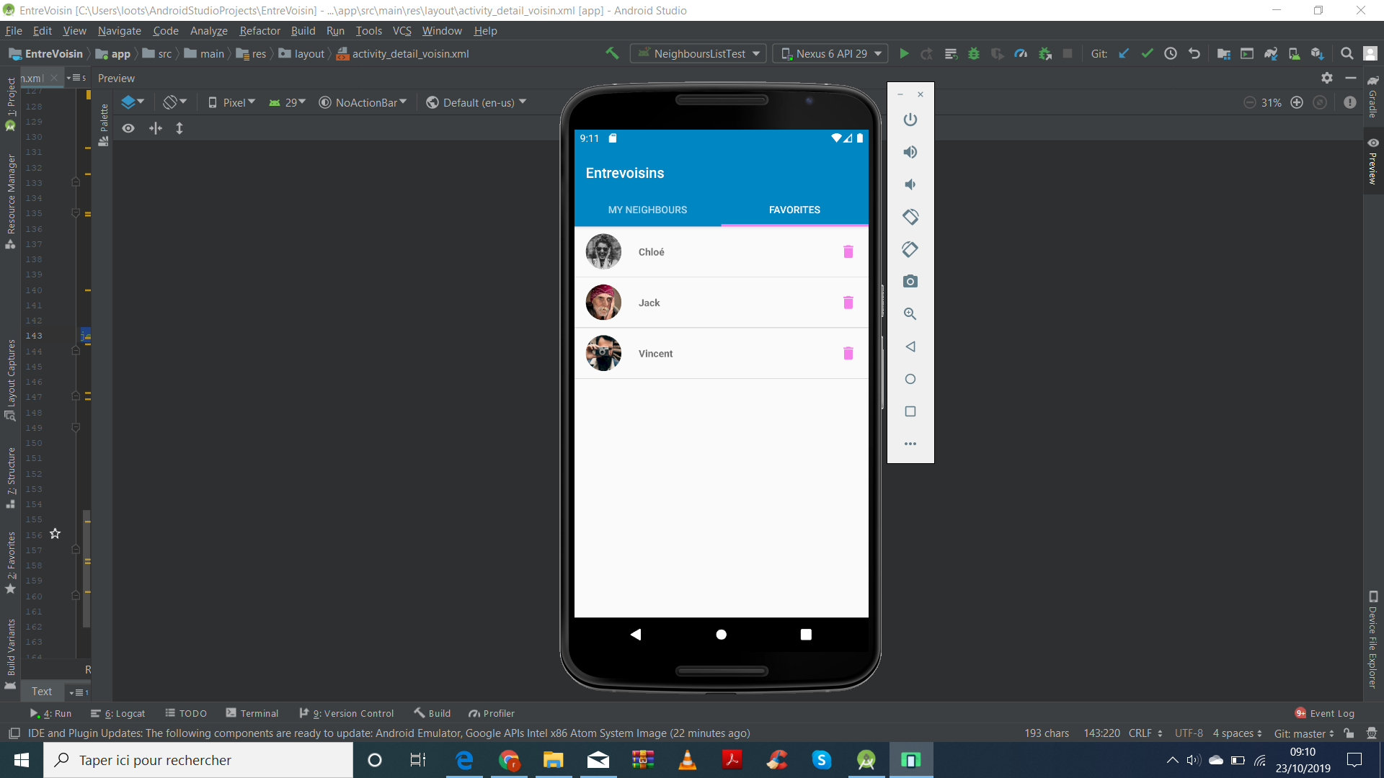Switch to My Neighbours tab

coord(647,210)
